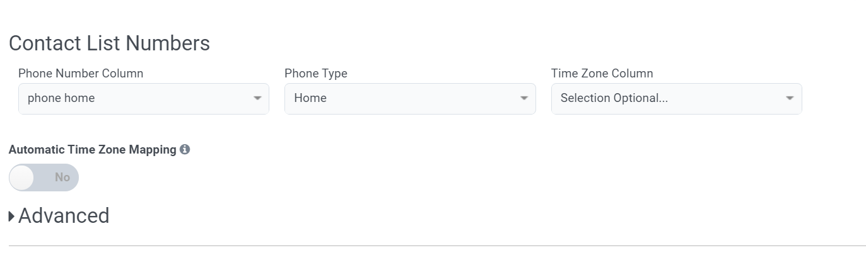Click the triangle arrow beside Advanced
The image size is (866, 265).
[12, 217]
